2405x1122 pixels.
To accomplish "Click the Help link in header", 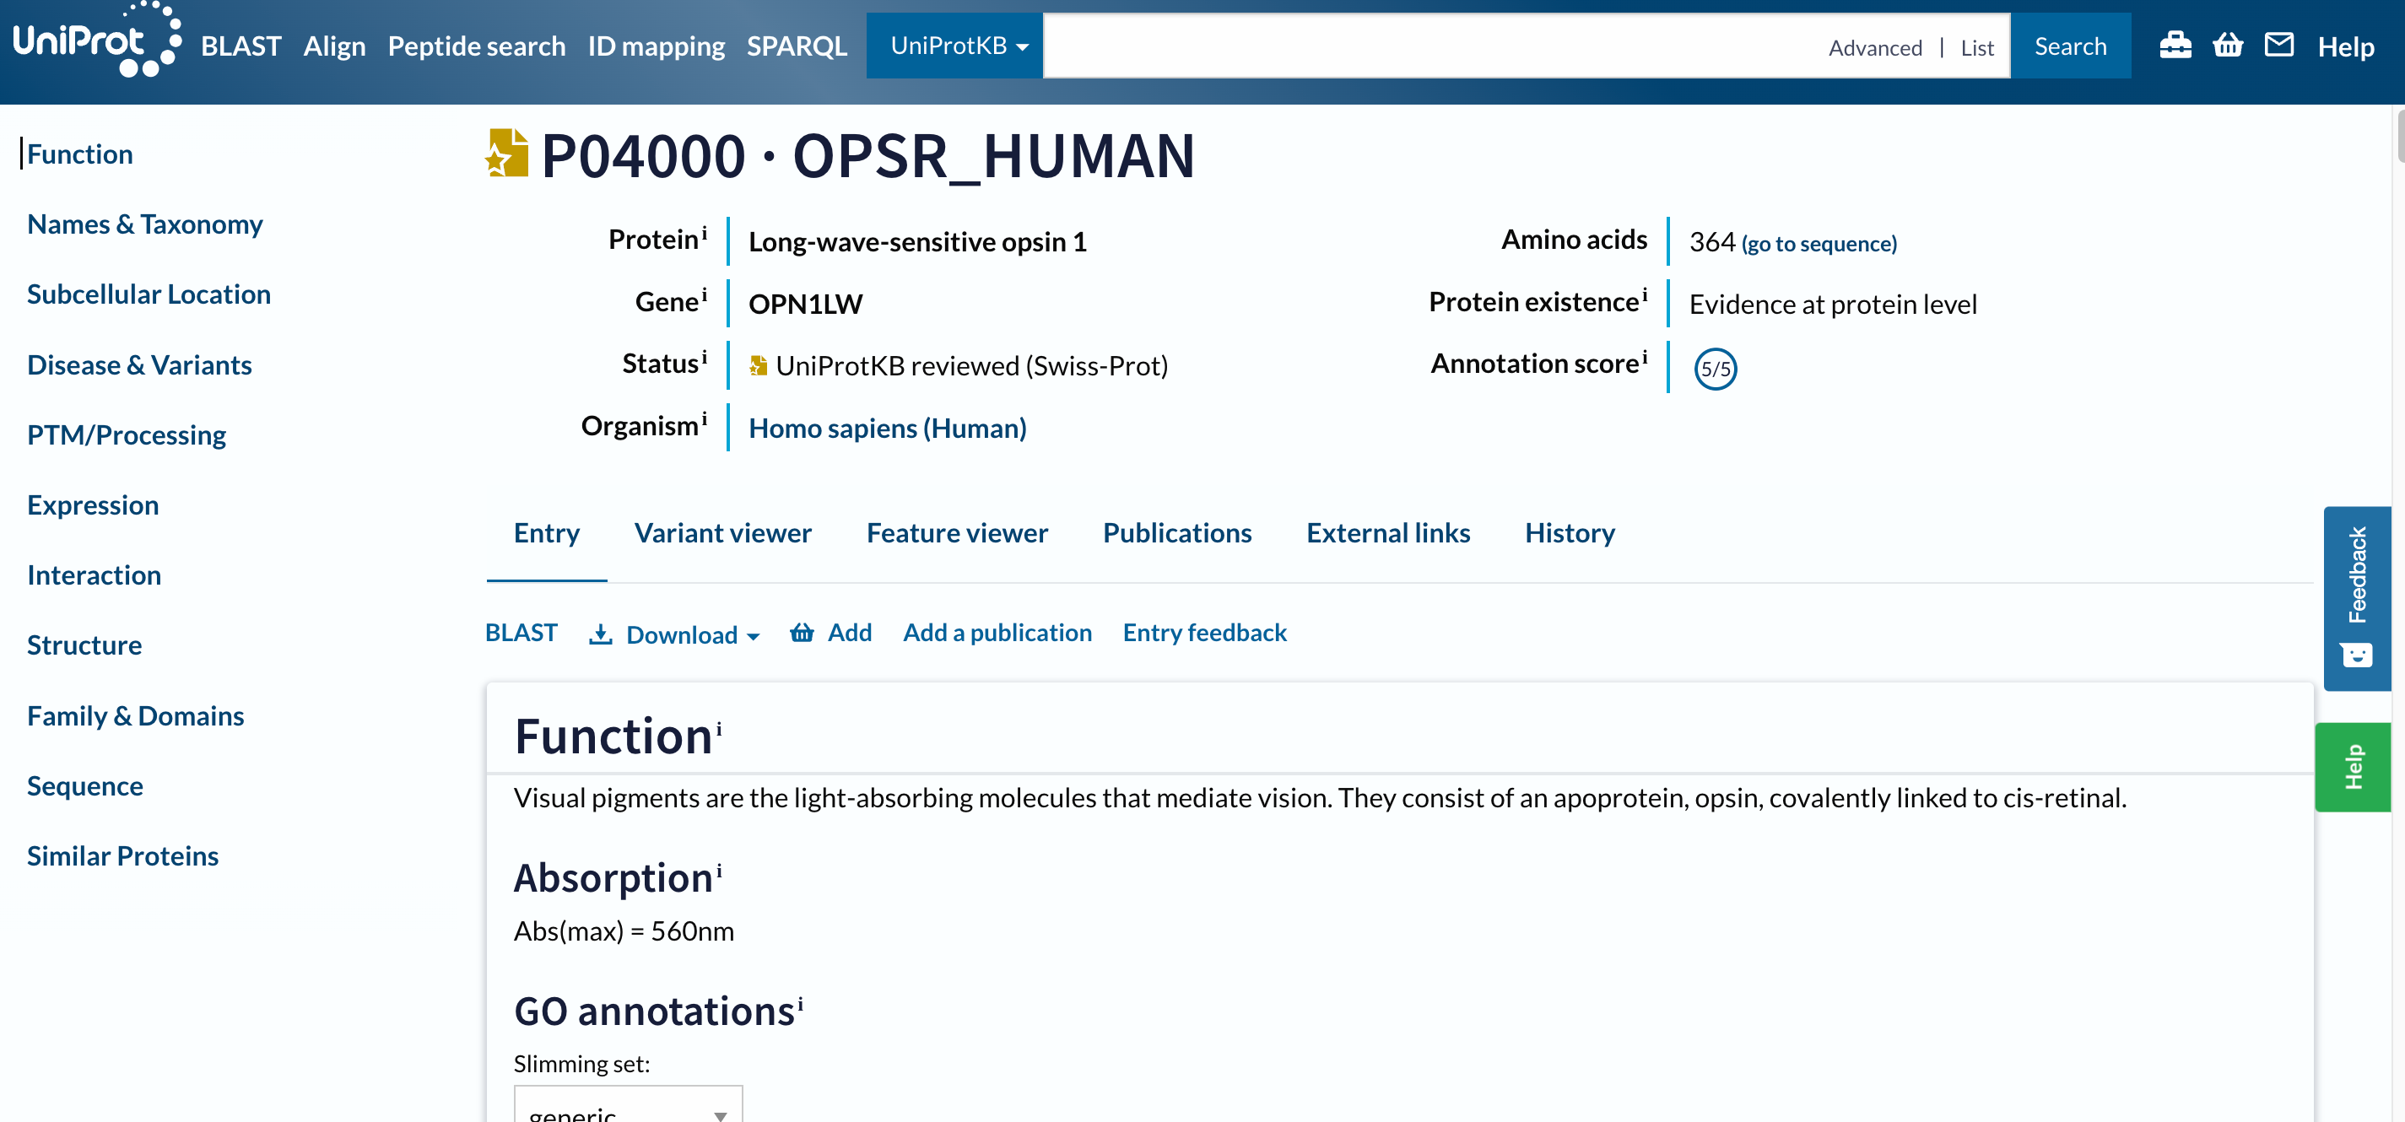I will 2346,46.
